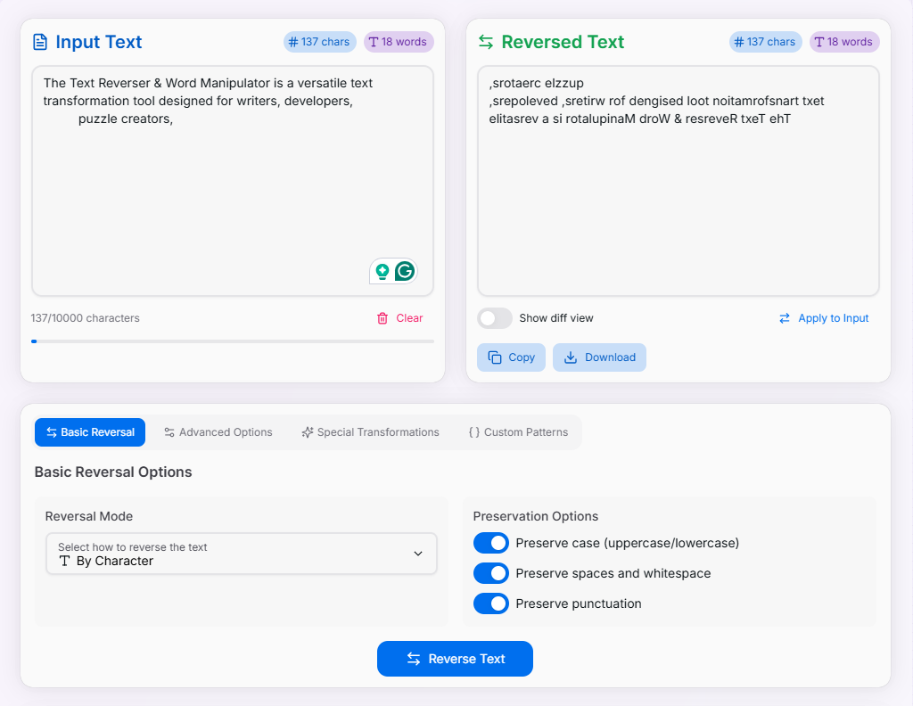The height and width of the screenshot is (706, 913).
Task: Click the Grammarly icon in the input box
Action: coord(404,271)
